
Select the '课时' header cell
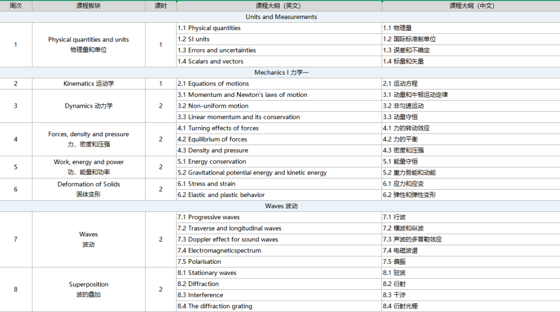point(161,6)
